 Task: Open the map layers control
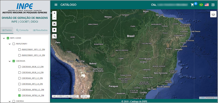(213, 15)
